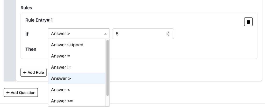Click the Add Rule button

33,72
